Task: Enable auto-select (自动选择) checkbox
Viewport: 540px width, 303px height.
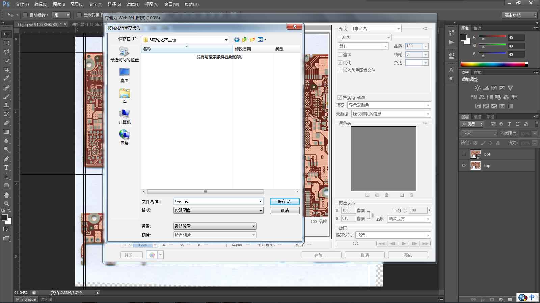Action: (x=25, y=15)
